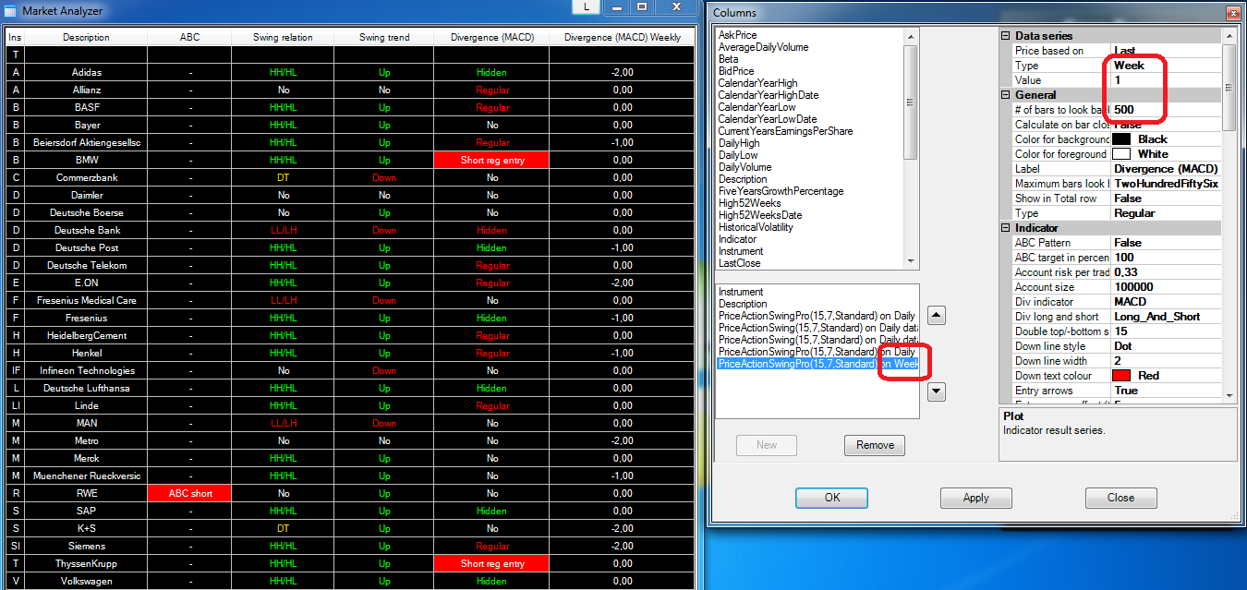Click the K+S DT swing relation cell
Screen dimensions: 1247x590
[283, 528]
